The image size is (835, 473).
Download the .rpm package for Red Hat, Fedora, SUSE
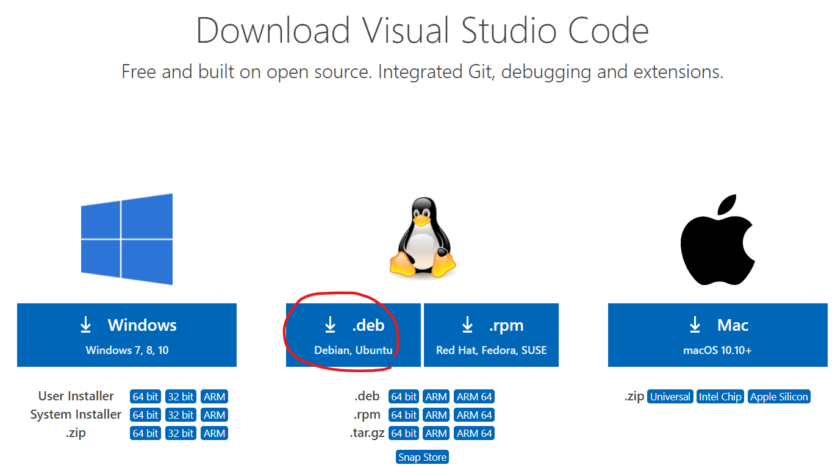click(491, 334)
